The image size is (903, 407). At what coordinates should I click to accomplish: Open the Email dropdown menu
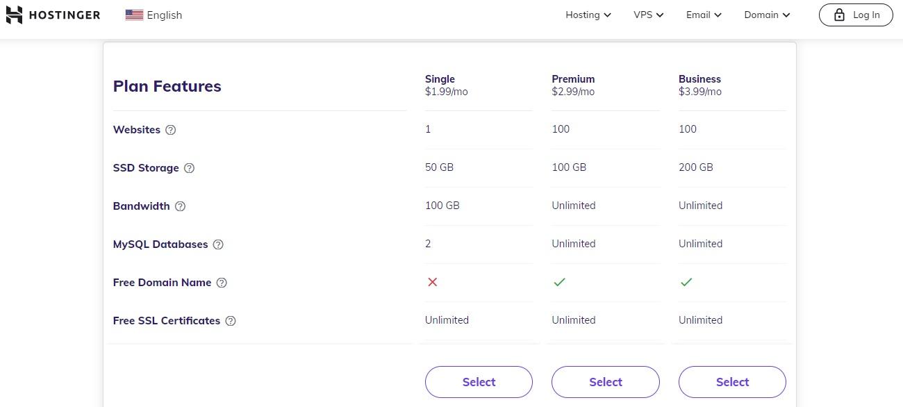click(703, 15)
